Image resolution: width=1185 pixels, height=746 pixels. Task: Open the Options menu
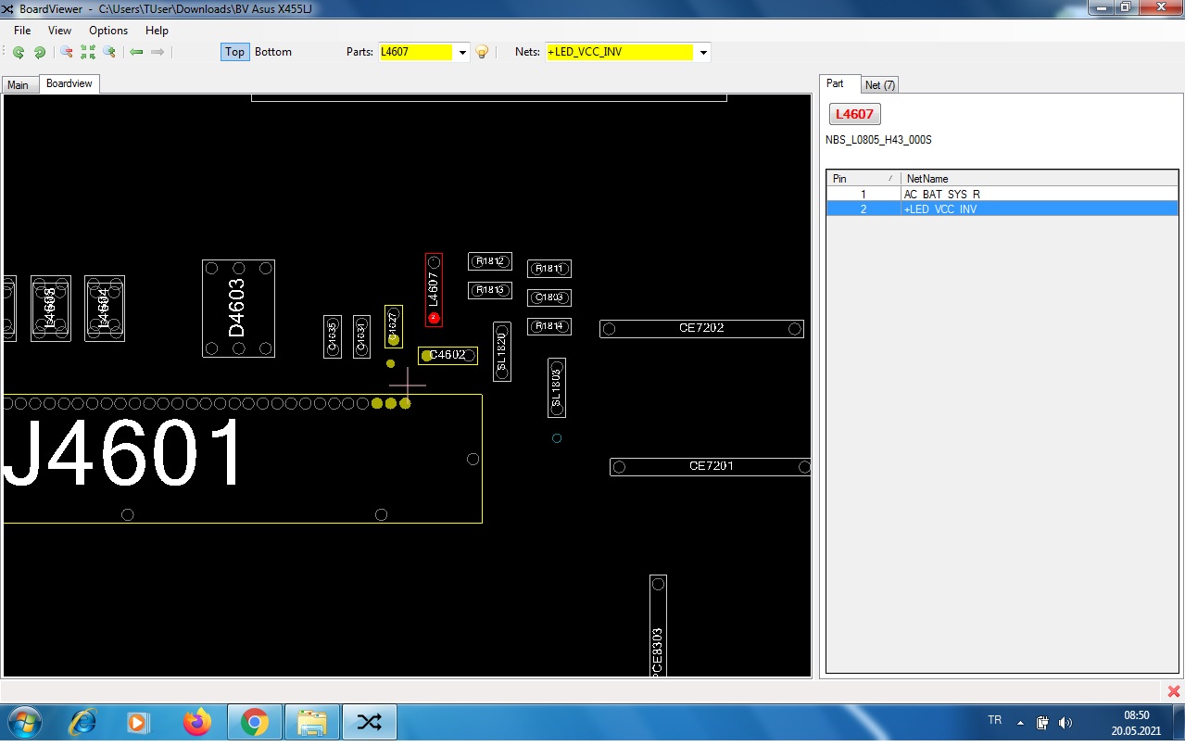[x=108, y=31]
